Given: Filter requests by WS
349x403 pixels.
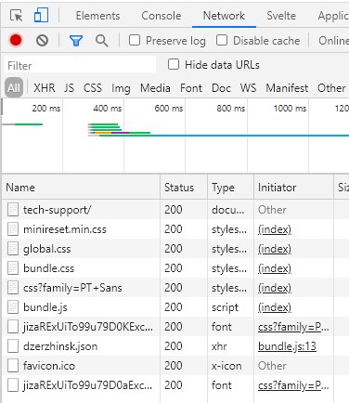Looking at the screenshot, I should pos(248,88).
